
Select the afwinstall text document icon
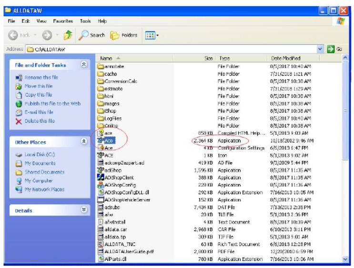(101, 222)
